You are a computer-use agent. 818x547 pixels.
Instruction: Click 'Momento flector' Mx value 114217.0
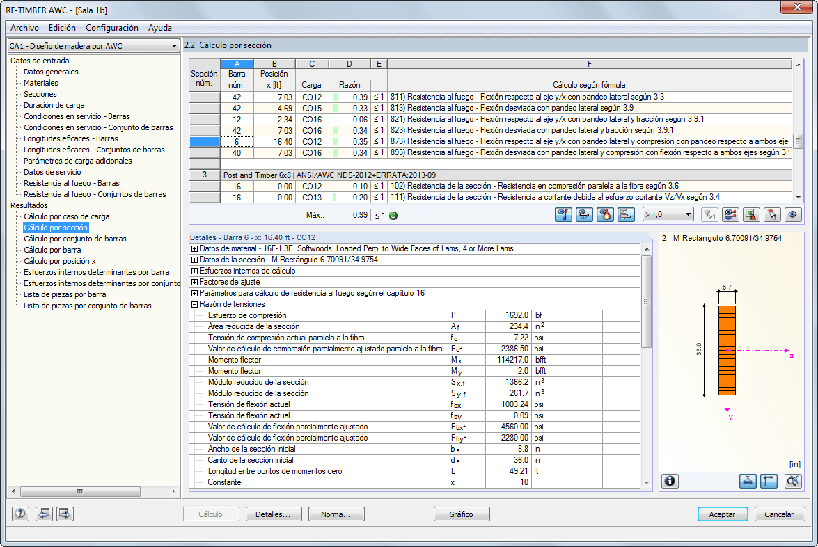[x=508, y=360]
